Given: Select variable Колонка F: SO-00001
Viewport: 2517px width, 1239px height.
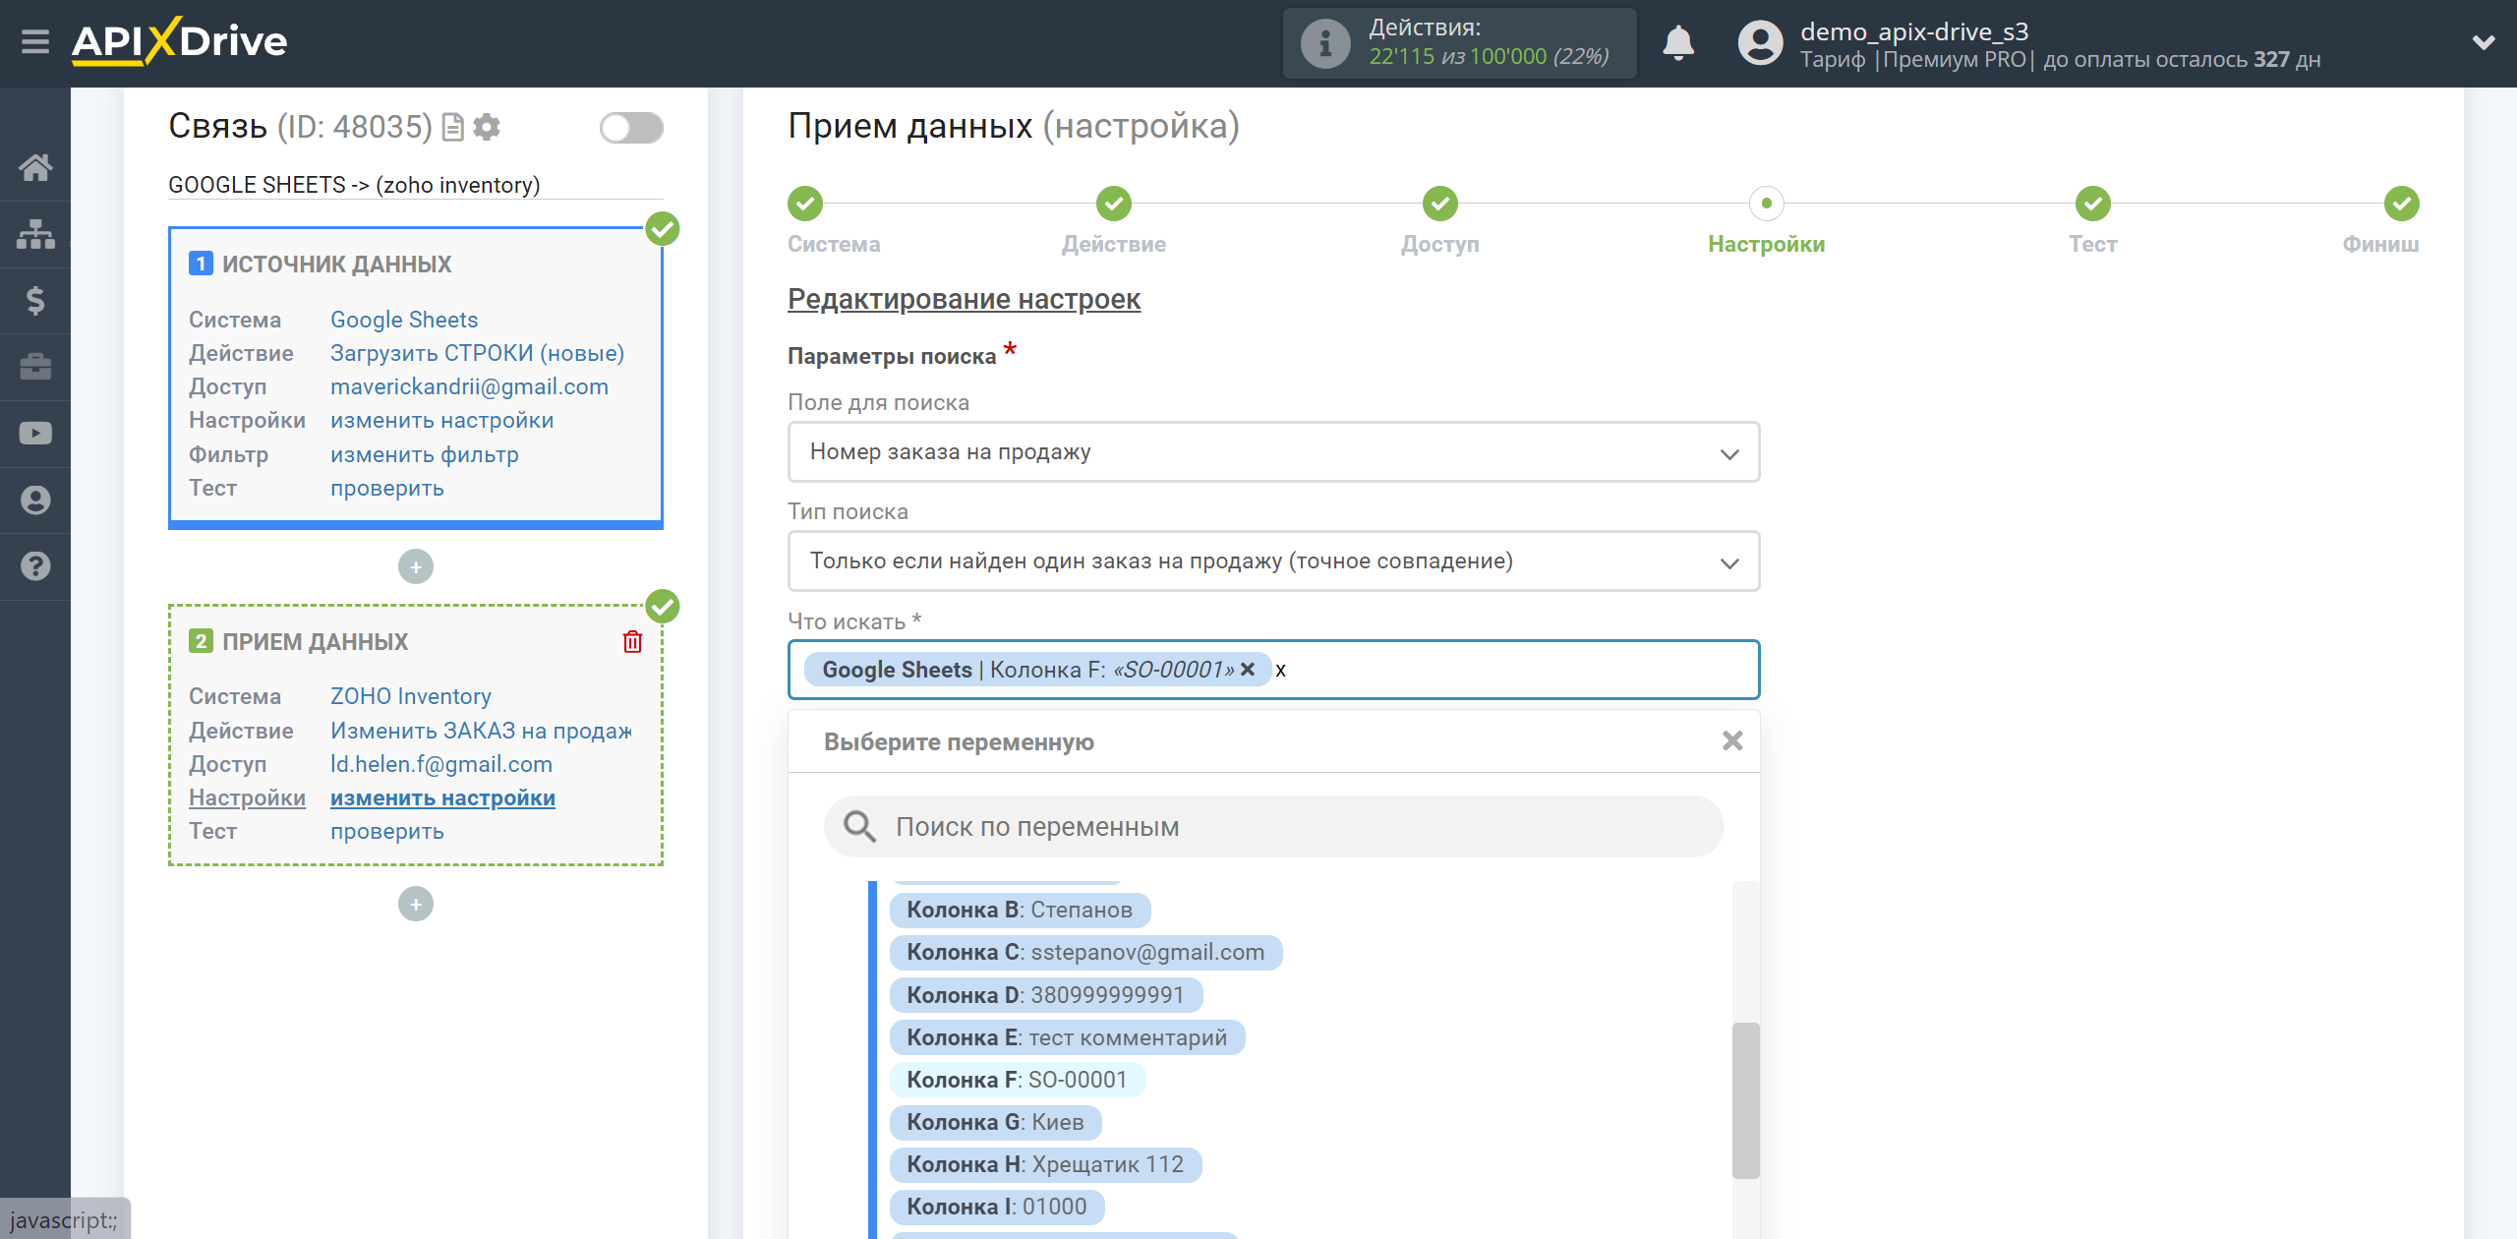Looking at the screenshot, I should [1017, 1080].
